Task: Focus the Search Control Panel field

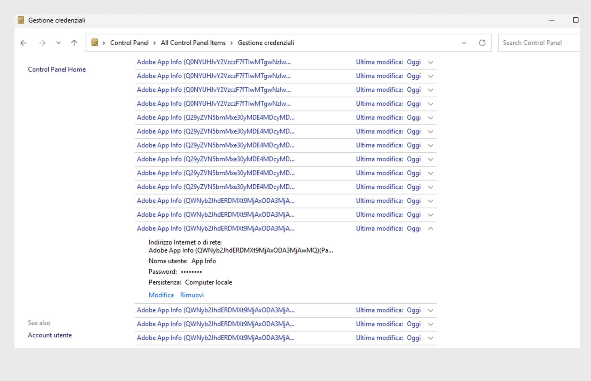Action: (539, 43)
